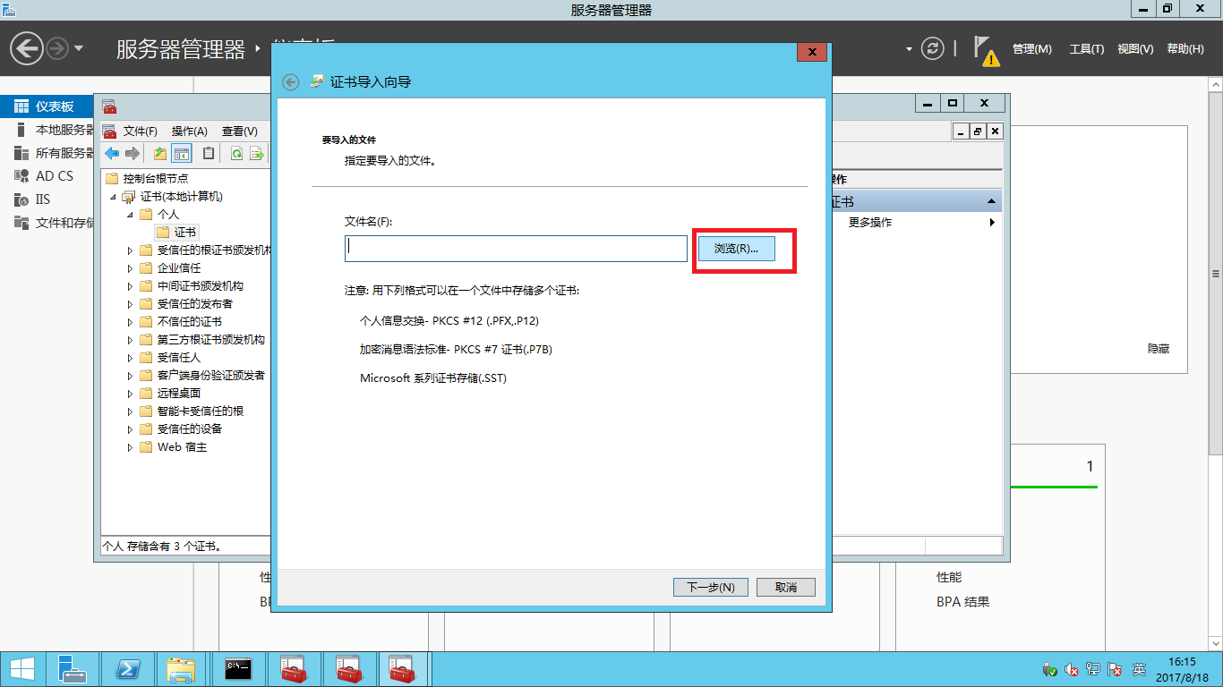Click the 浏览(R)... button

[x=736, y=249]
